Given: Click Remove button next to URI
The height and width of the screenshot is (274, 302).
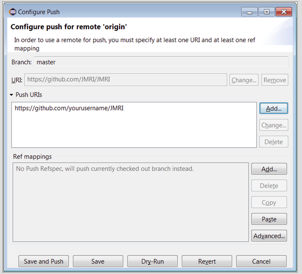Looking at the screenshot, I should tap(275, 80).
